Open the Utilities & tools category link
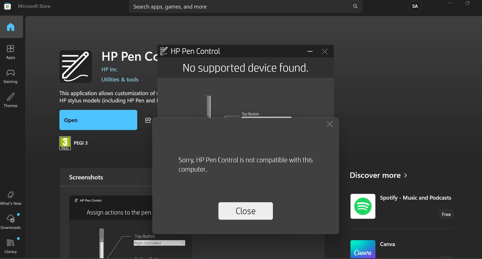The image size is (482, 259). tap(120, 80)
